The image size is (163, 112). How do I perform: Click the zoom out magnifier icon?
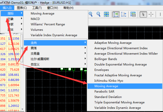[99, 14]
